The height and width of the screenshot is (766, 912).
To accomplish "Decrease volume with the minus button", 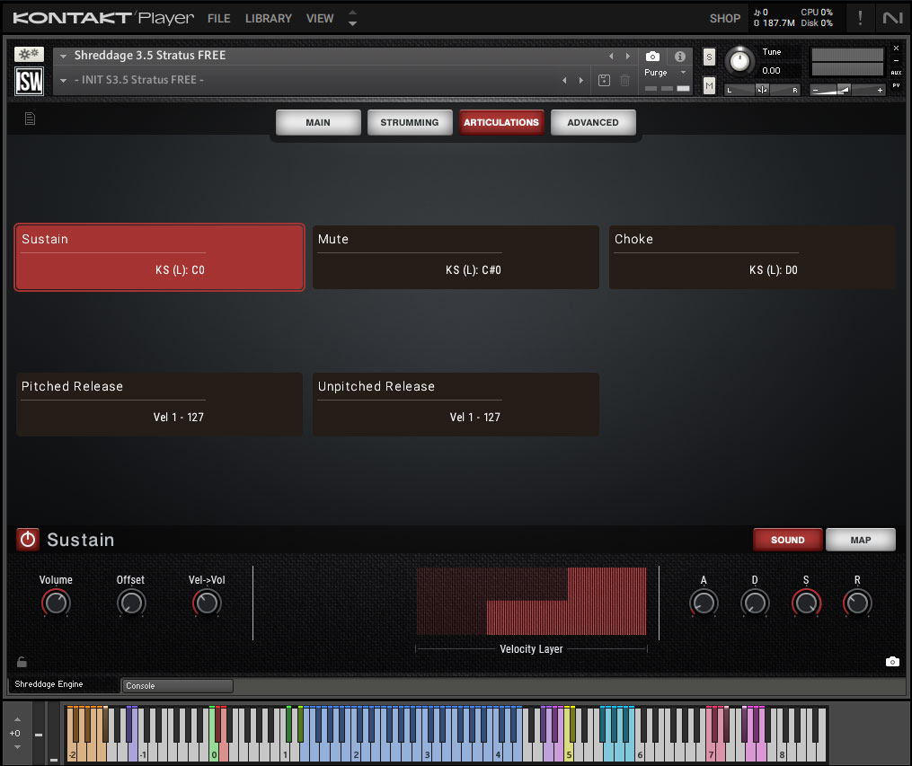I will pos(816,90).
